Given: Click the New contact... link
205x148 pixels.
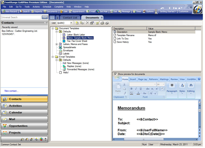Looking at the screenshot, I should [x=11, y=91].
